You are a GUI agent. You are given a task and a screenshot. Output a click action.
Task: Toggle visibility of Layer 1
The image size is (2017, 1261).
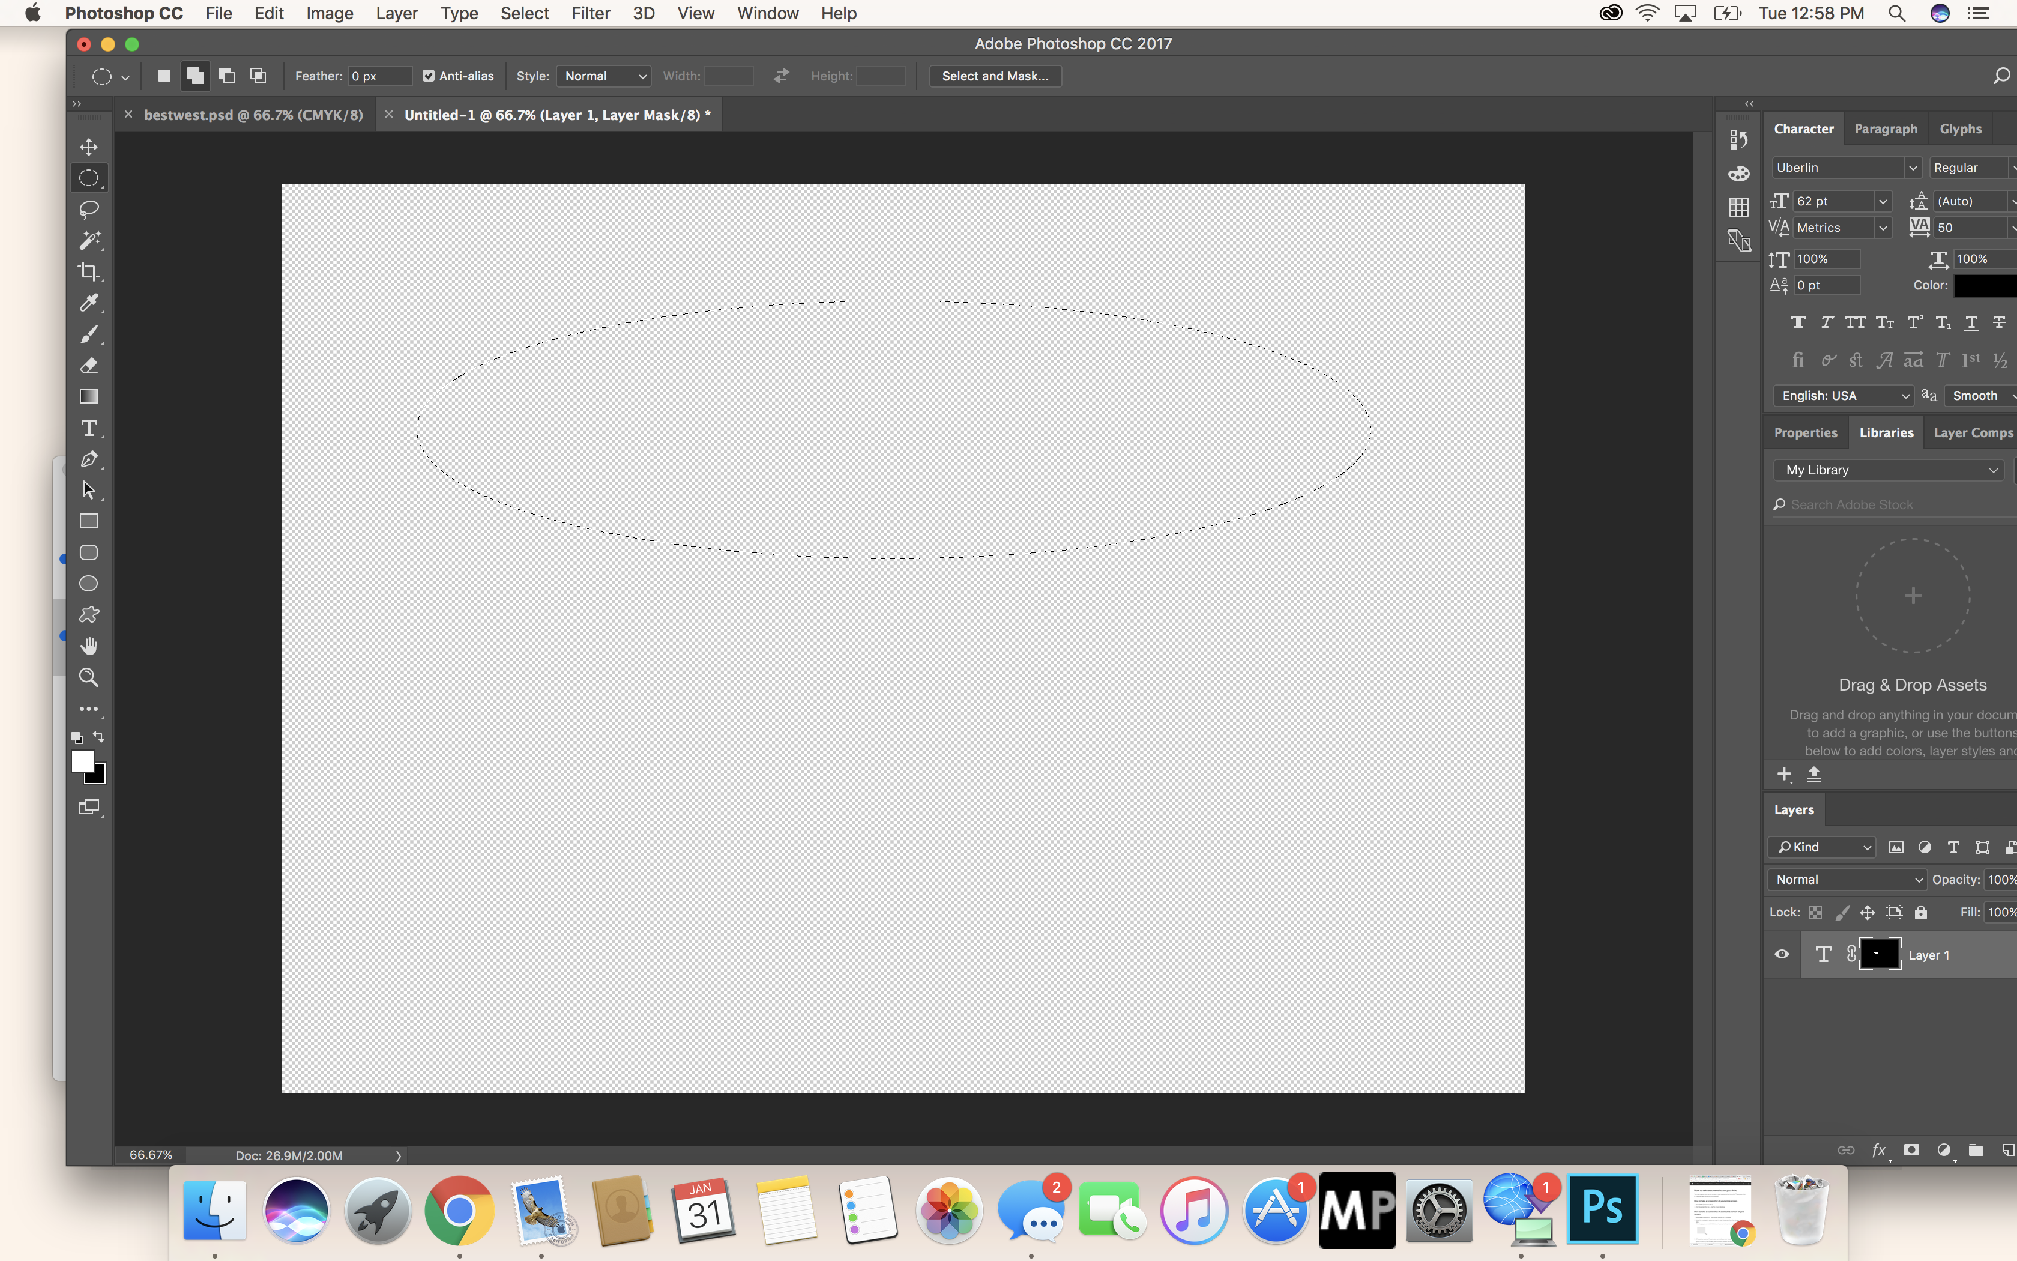tap(1779, 955)
